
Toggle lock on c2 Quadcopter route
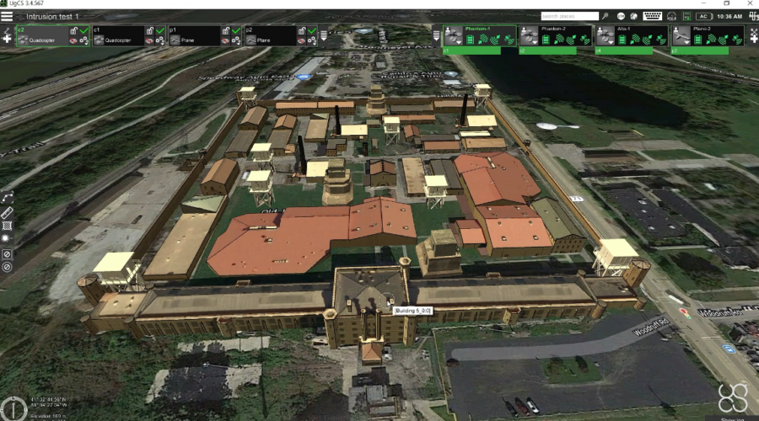tap(73, 30)
